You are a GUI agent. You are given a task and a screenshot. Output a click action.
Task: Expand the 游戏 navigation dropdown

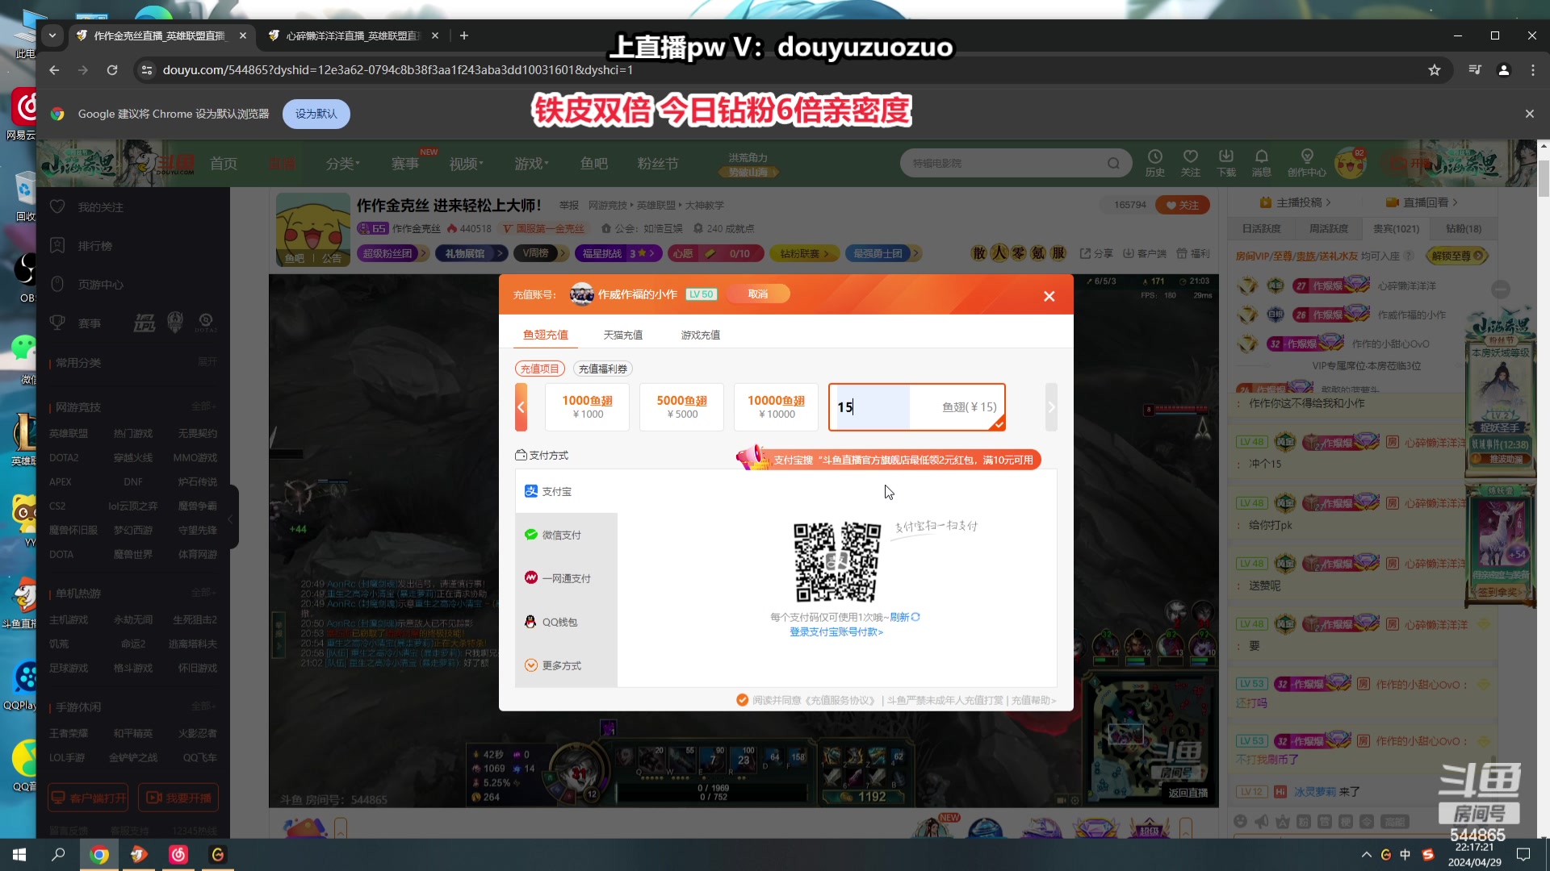pyautogui.click(x=532, y=164)
